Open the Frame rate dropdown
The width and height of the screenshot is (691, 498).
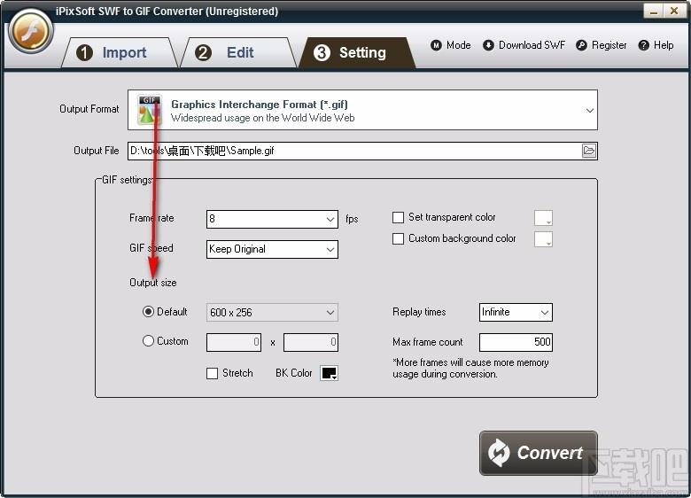tap(272, 219)
